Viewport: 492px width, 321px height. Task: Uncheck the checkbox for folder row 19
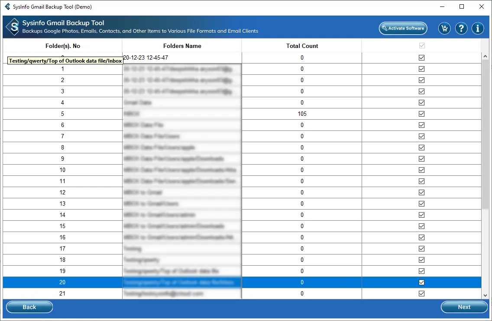tap(421, 271)
